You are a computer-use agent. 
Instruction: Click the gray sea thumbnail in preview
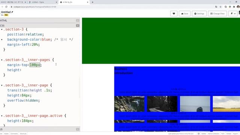[x=195, y=104]
